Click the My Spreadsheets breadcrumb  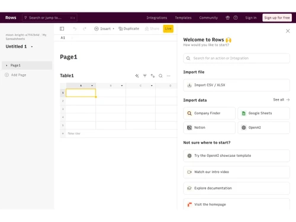(x=26, y=37)
